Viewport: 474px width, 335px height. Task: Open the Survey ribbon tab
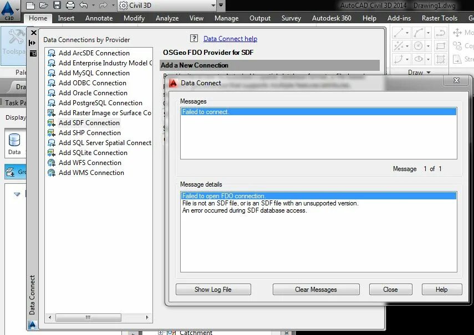click(x=291, y=18)
